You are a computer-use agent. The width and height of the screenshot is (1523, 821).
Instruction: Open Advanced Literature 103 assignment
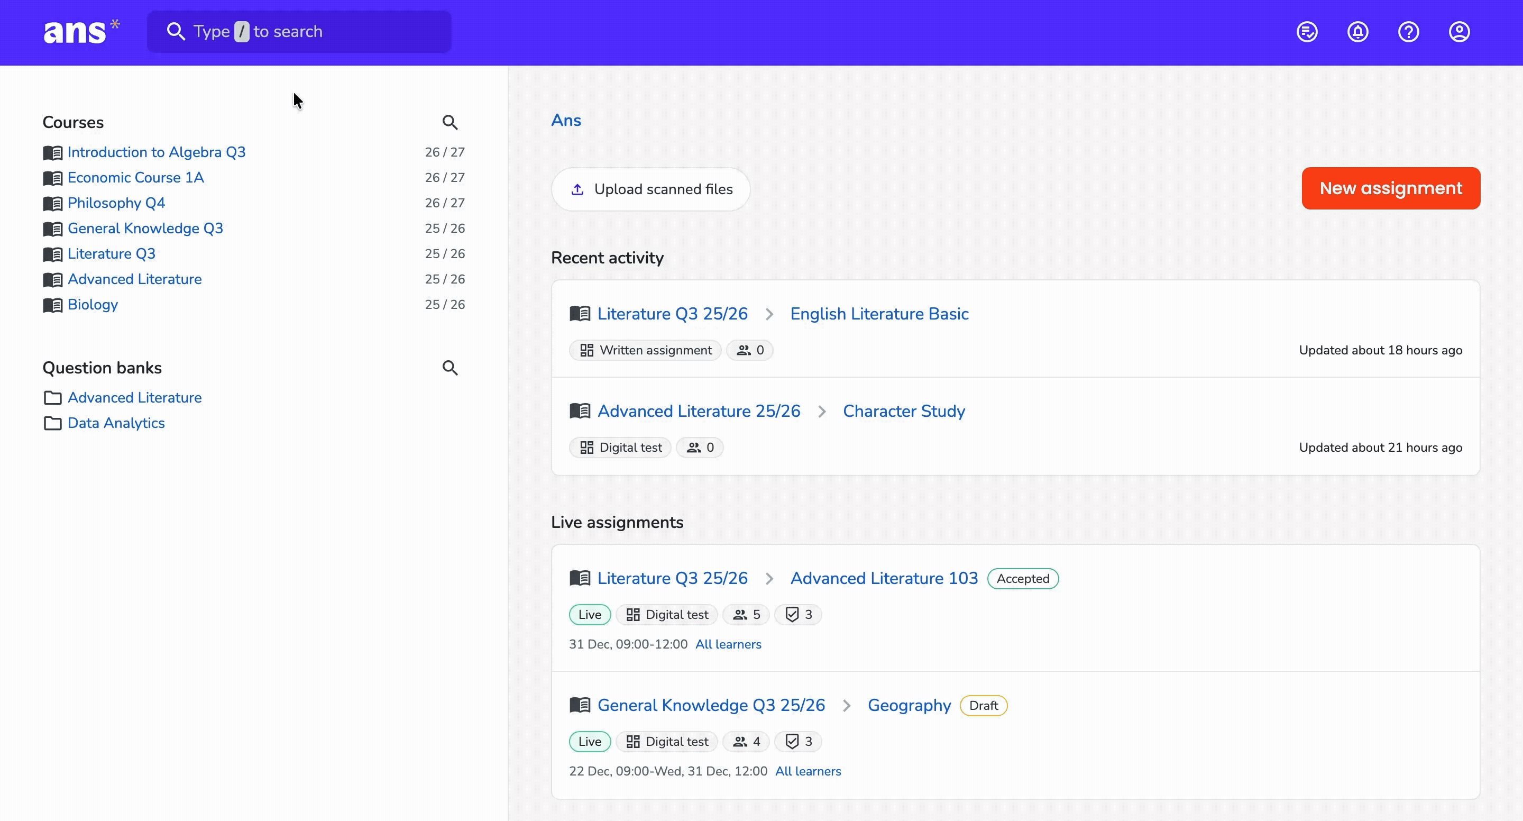[884, 578]
